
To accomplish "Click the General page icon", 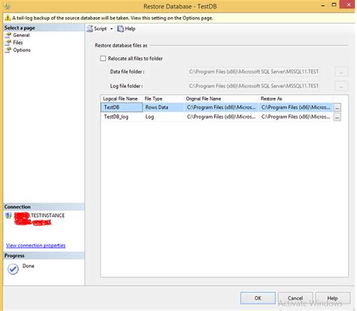I will [8, 35].
